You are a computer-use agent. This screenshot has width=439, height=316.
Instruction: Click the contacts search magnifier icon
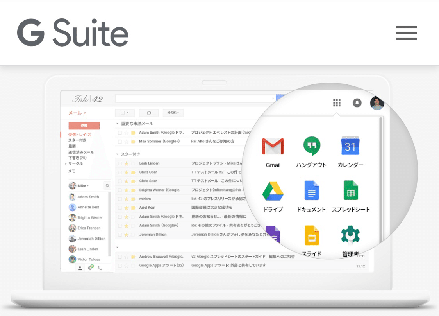(x=107, y=186)
